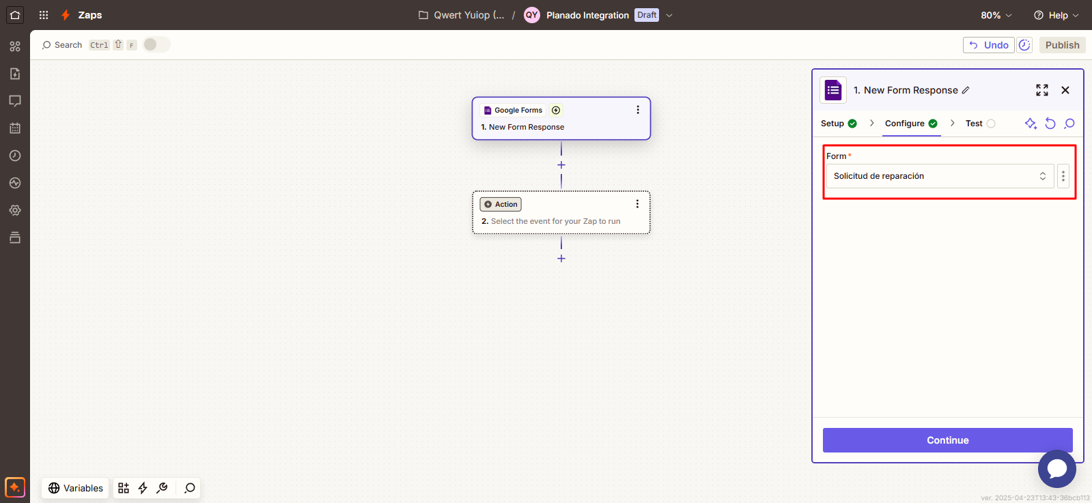Add step below the Action step
Screen dimensions: 1092x503
pyautogui.click(x=561, y=259)
